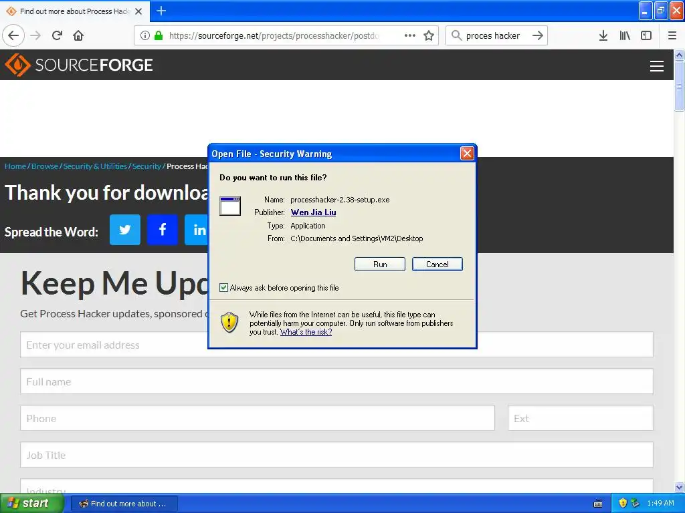The width and height of the screenshot is (685, 513).
Task: Submit search with the arrow button
Action: click(538, 35)
